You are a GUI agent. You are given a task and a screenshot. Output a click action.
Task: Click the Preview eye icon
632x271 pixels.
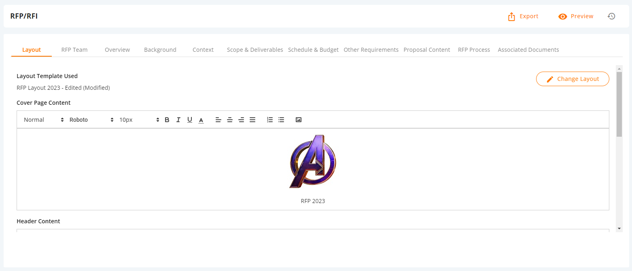click(x=562, y=17)
